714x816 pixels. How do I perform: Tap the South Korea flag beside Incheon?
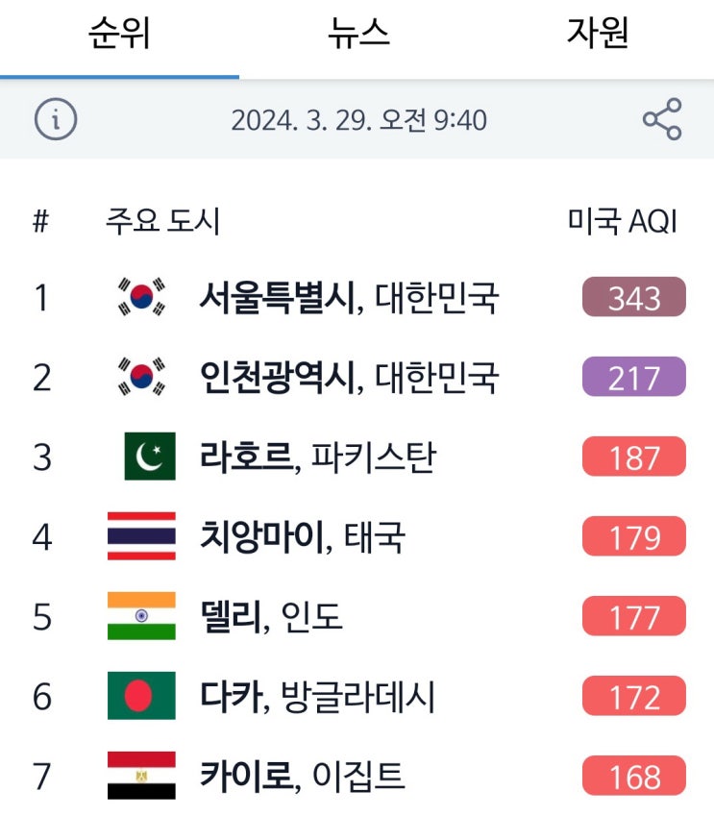141,377
